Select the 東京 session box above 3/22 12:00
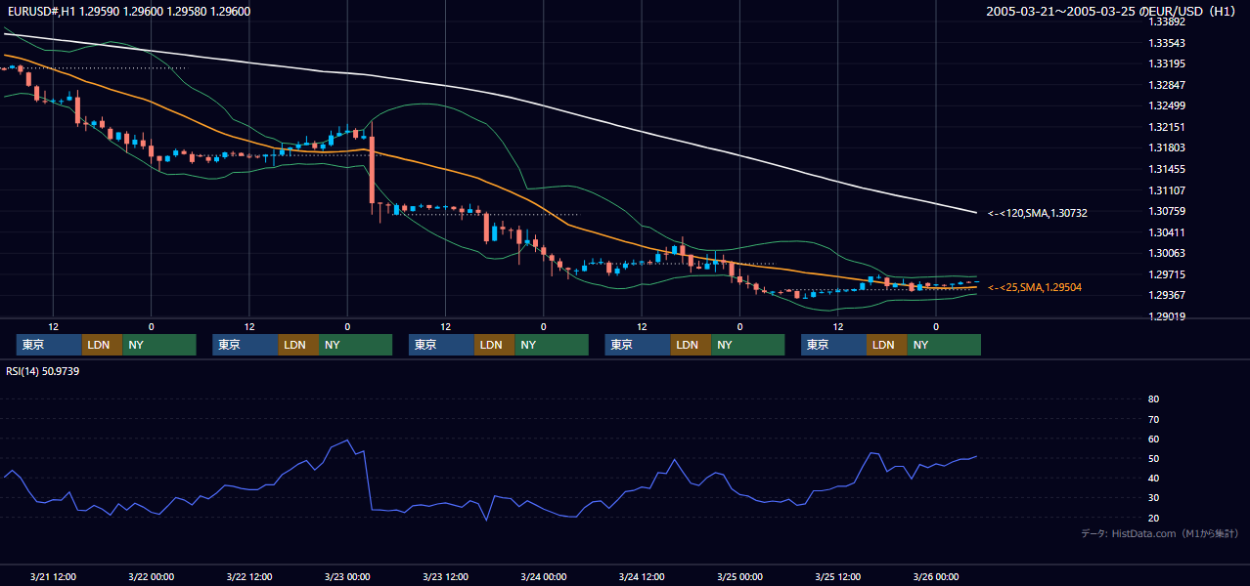This screenshot has width=1250, height=586. [246, 345]
